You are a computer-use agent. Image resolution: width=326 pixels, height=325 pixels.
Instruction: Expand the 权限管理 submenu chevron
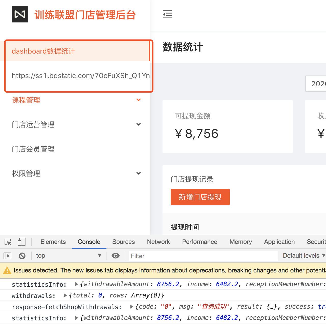139,173
